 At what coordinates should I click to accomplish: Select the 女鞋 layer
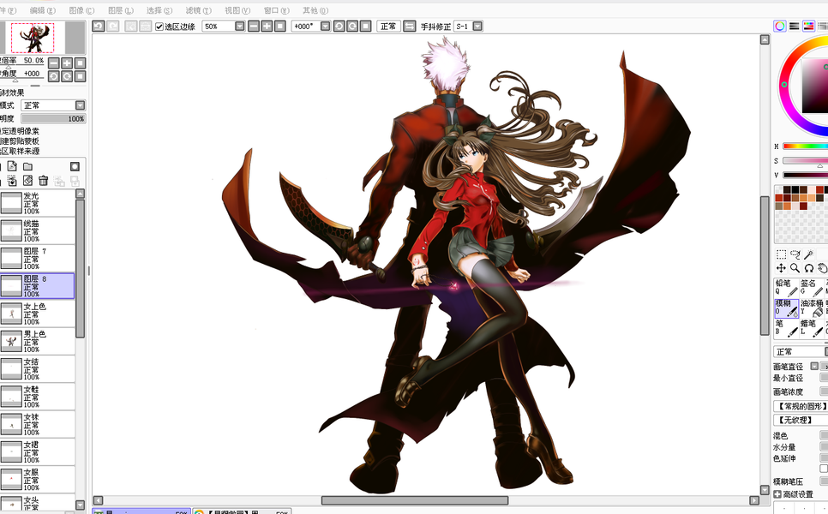coord(38,397)
